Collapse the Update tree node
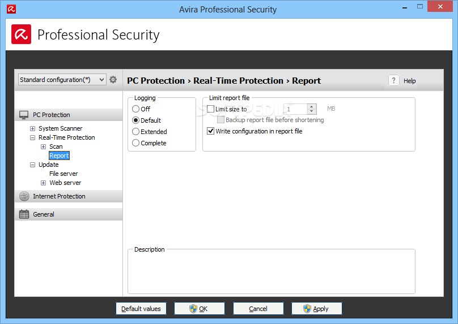 33,165
